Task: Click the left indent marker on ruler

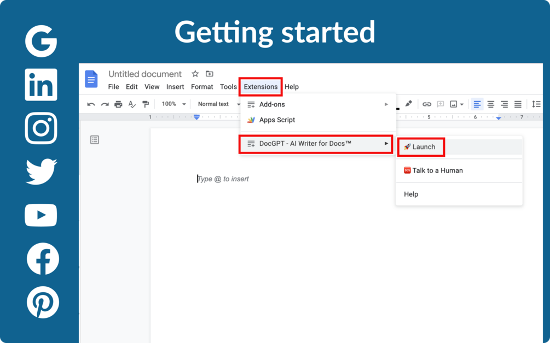Action: pyautogui.click(x=197, y=117)
